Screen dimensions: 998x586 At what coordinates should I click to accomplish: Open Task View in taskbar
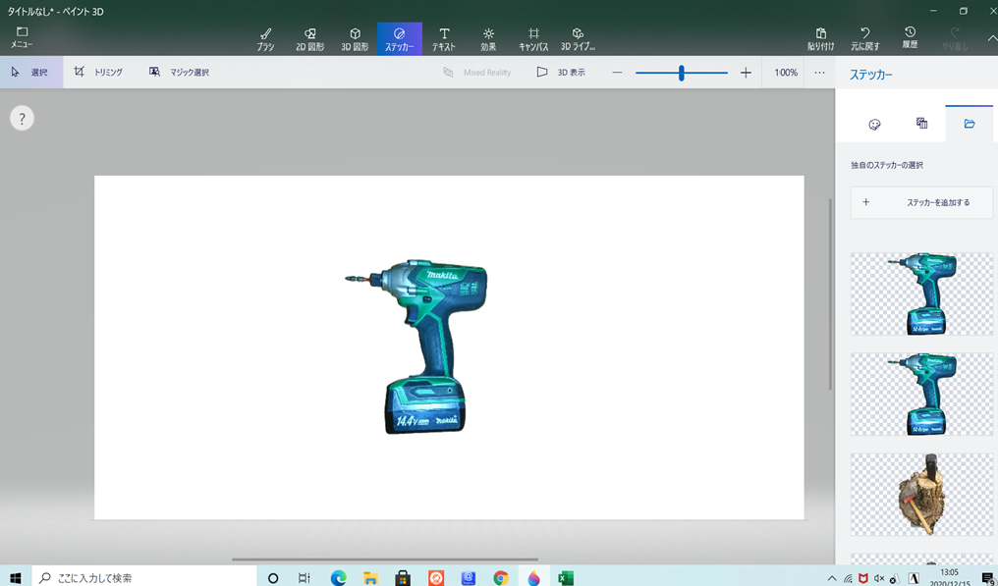click(x=305, y=578)
